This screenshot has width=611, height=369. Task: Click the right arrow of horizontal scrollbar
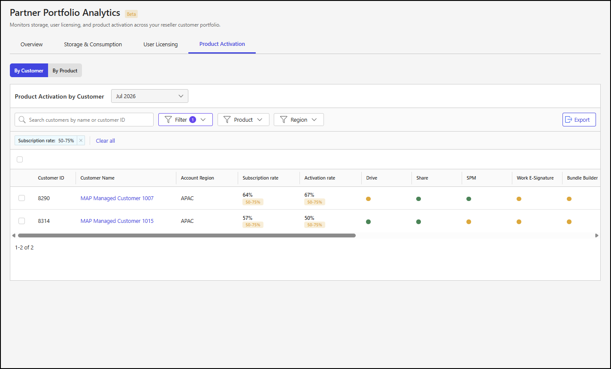coord(596,235)
